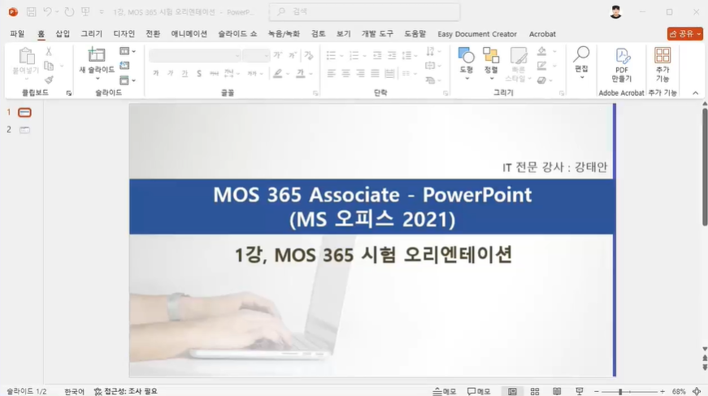Toggle the 슬라이드 노트 (Notes) pane in status bar

point(445,391)
